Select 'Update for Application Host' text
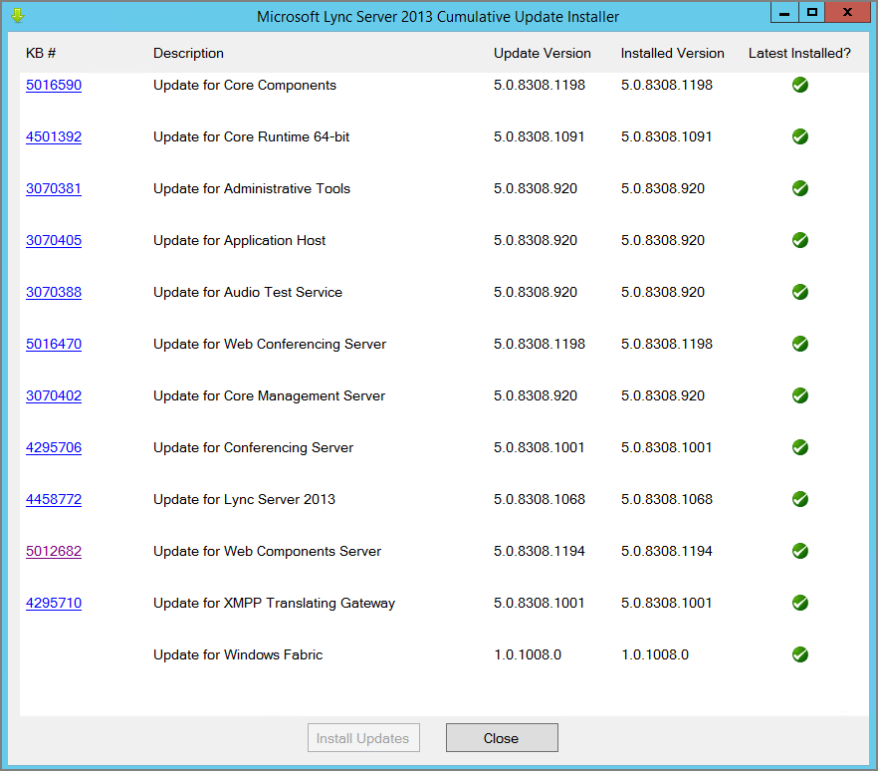 [239, 241]
